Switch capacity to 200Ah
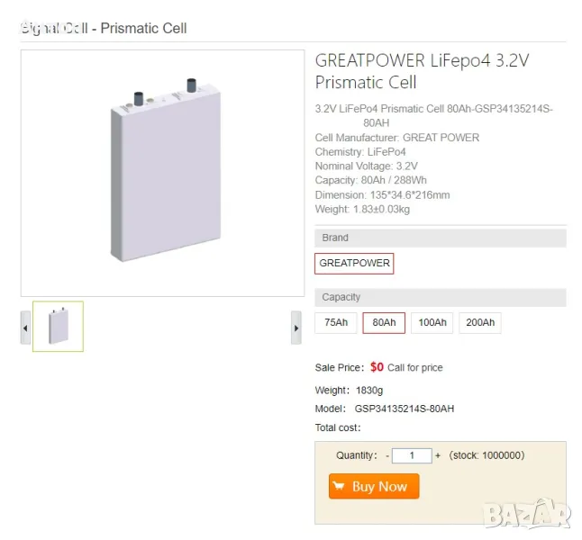This screenshot has height=540, width=582. pyautogui.click(x=479, y=323)
